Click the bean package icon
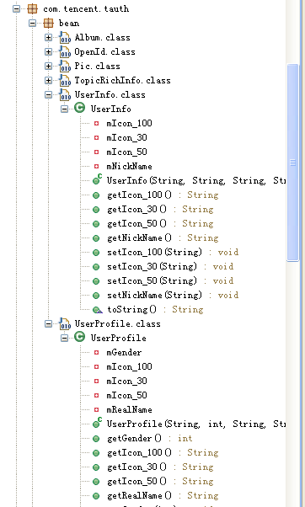The height and width of the screenshot is (507, 305). 49,23
